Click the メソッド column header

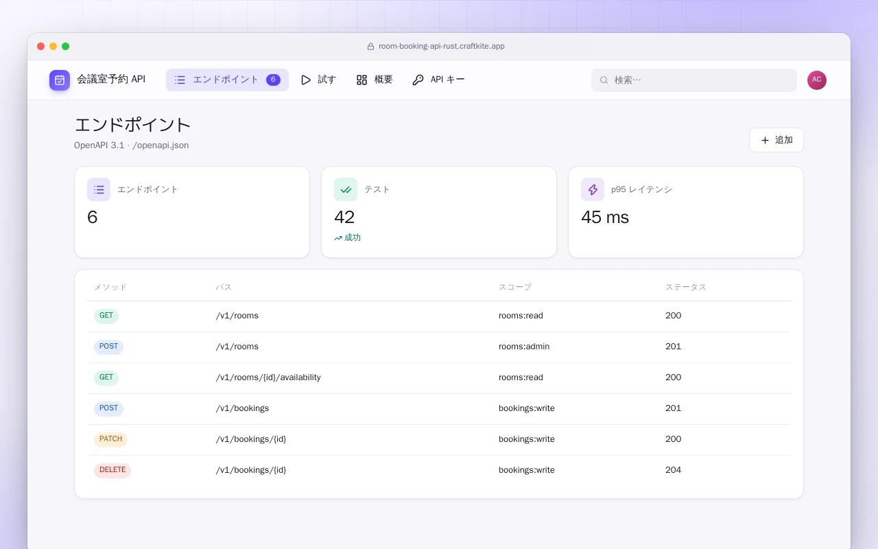[x=110, y=287]
